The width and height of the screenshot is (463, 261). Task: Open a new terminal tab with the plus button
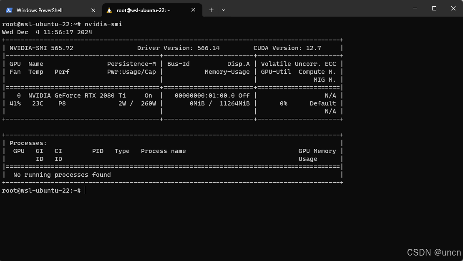tap(211, 10)
